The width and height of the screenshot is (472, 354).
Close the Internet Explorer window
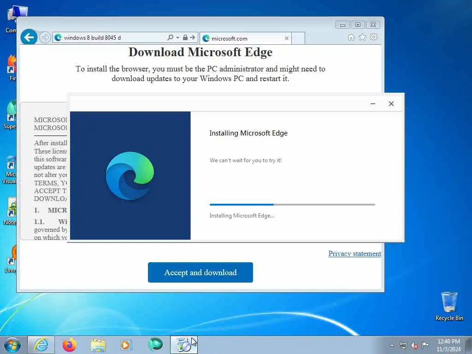(x=373, y=25)
